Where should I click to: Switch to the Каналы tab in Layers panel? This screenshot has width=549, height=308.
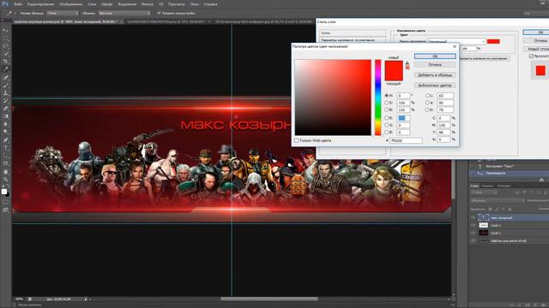pos(488,186)
